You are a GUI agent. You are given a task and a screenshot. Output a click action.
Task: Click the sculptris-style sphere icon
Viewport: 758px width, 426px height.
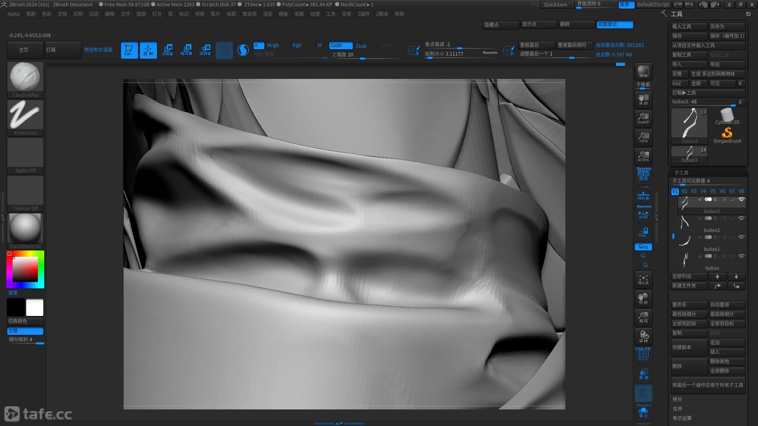(x=243, y=50)
